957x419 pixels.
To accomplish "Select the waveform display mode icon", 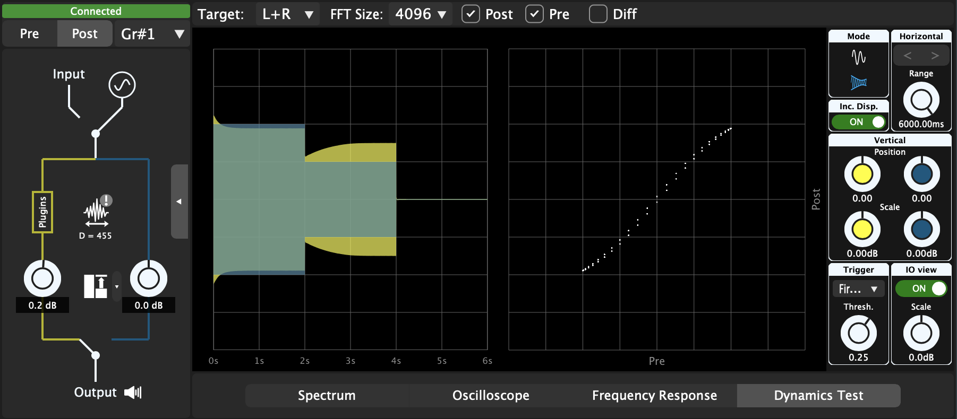I will (858, 57).
